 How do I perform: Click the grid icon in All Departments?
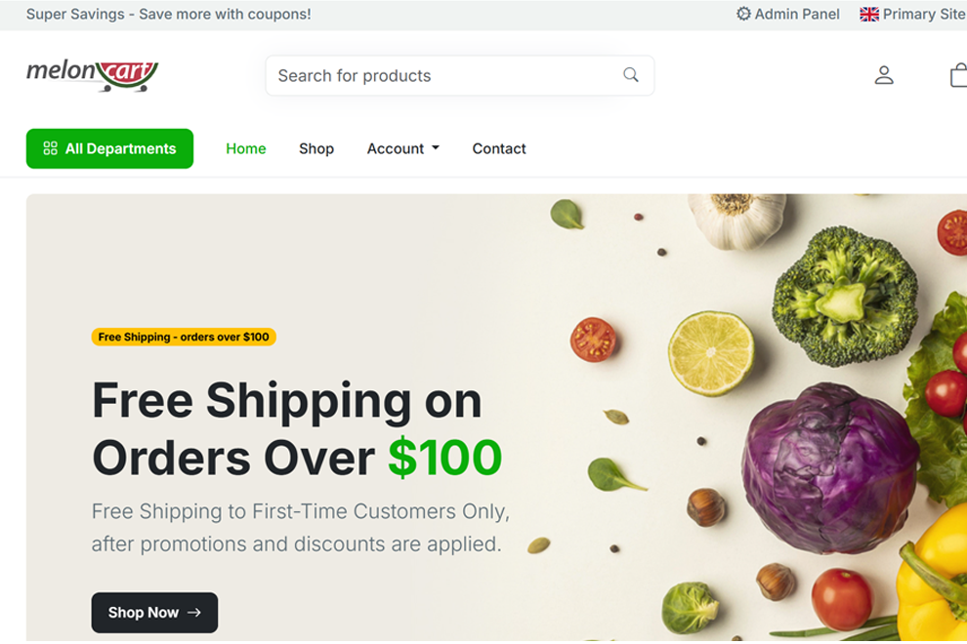coord(50,148)
